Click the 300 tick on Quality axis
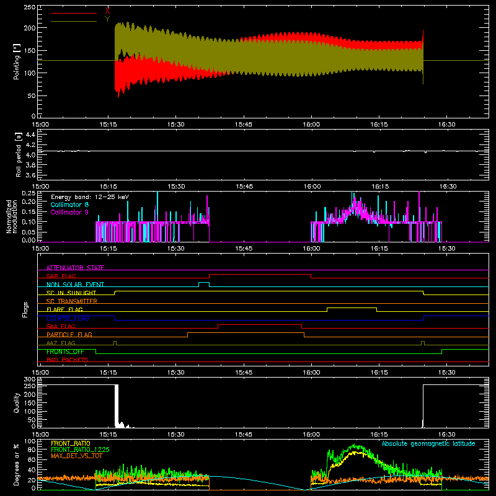This screenshot has width=496, height=496. tap(30, 379)
